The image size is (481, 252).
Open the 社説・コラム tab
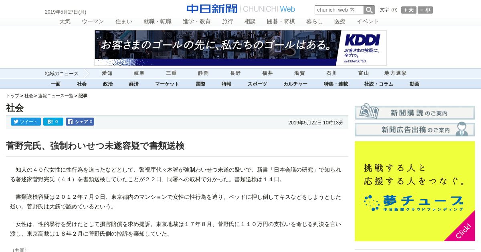tap(379, 84)
